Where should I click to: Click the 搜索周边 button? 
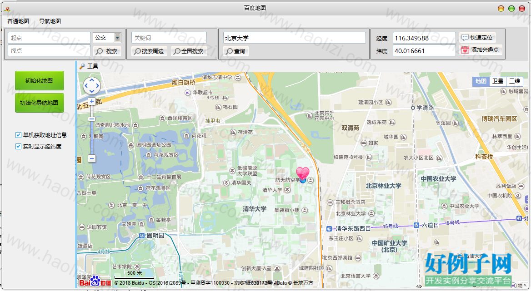click(x=149, y=51)
